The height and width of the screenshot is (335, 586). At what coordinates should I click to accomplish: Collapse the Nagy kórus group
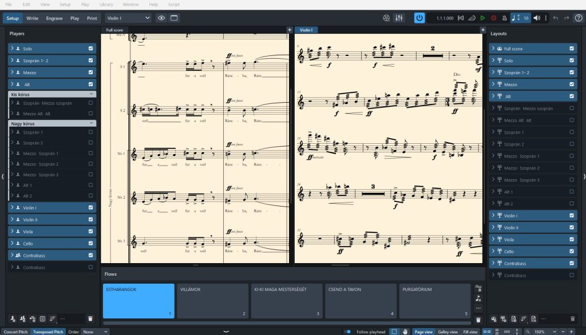tap(91, 123)
